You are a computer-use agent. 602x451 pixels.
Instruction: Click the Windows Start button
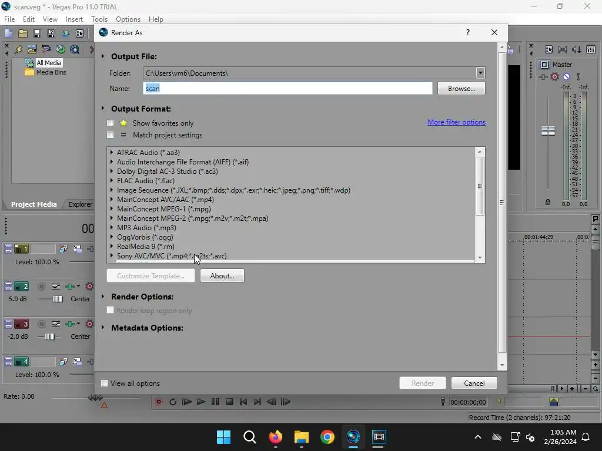(x=223, y=437)
